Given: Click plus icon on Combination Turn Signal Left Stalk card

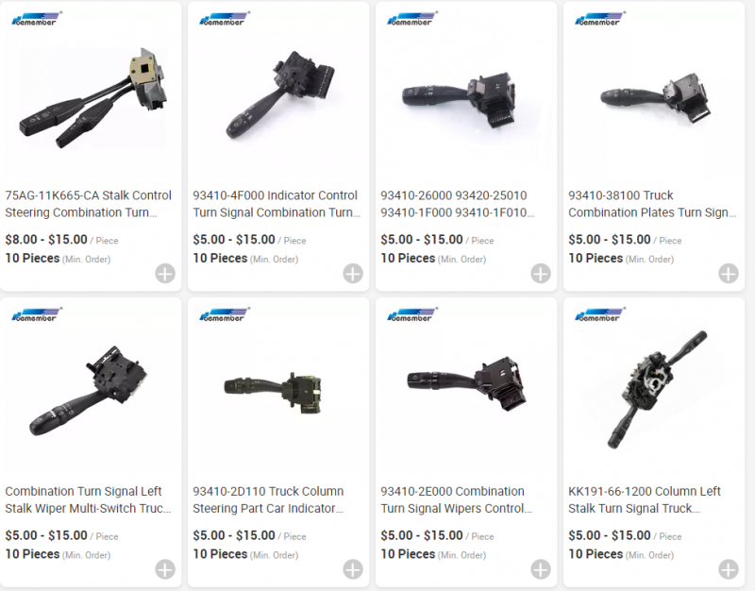Looking at the screenshot, I should click(x=165, y=569).
